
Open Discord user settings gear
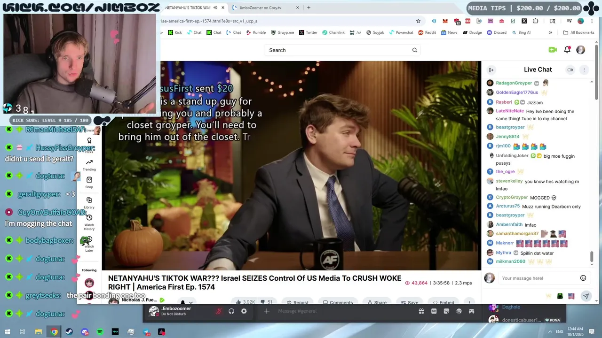click(x=244, y=311)
